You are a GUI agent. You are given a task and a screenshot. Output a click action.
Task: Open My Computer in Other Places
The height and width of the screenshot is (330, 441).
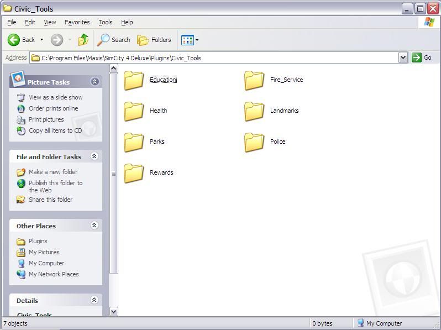pos(46,263)
